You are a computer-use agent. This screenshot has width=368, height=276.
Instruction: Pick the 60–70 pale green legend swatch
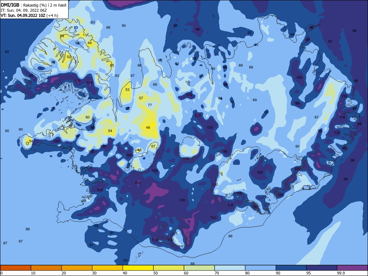point(199,268)
